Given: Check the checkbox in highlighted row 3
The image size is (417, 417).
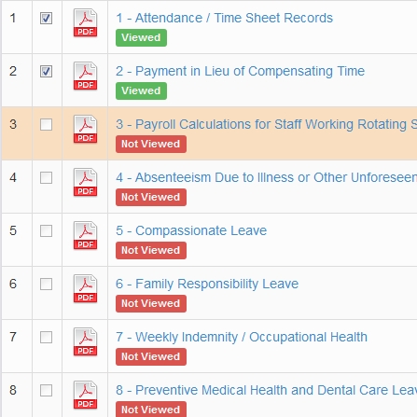Looking at the screenshot, I should (x=46, y=125).
